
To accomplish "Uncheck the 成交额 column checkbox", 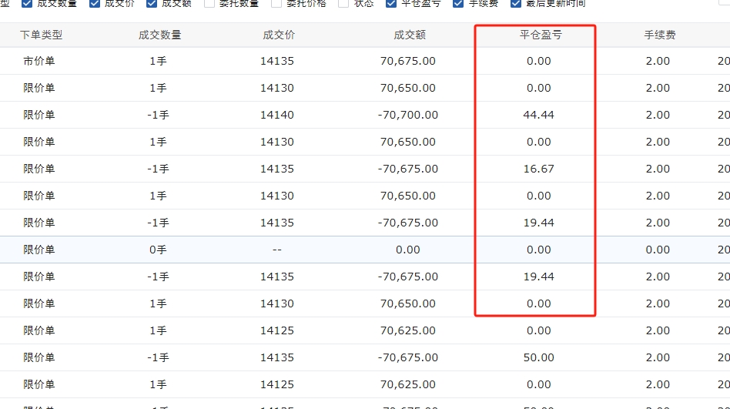I will point(152,3).
